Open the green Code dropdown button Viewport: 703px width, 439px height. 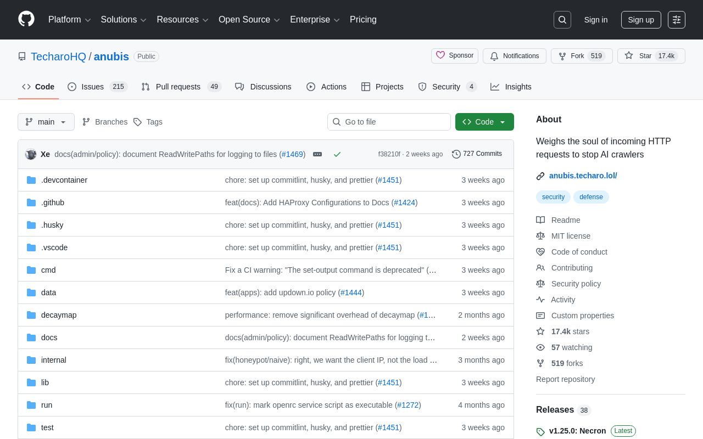(x=484, y=122)
